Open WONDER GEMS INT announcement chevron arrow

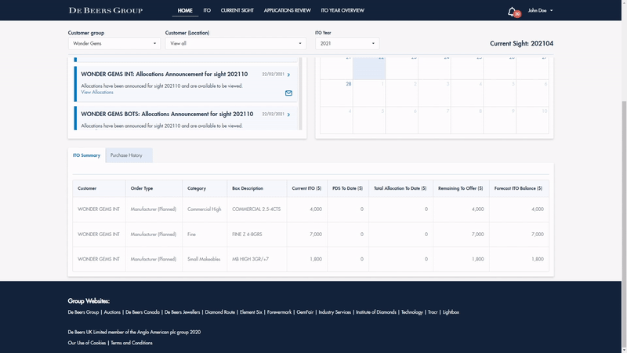pyautogui.click(x=288, y=75)
